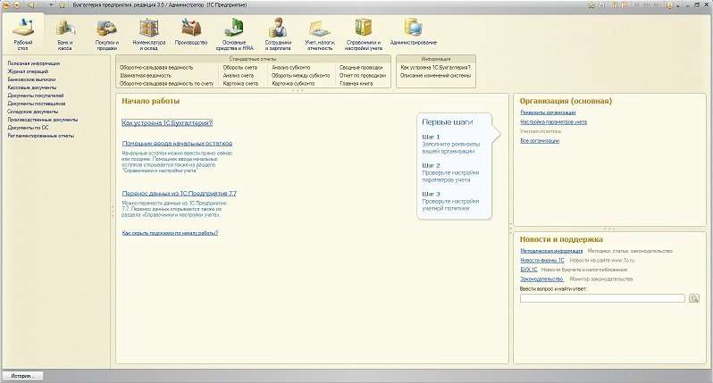Screen dimensions: 713x383
Task: Open БУХ.1С news link
Action: tap(529, 270)
